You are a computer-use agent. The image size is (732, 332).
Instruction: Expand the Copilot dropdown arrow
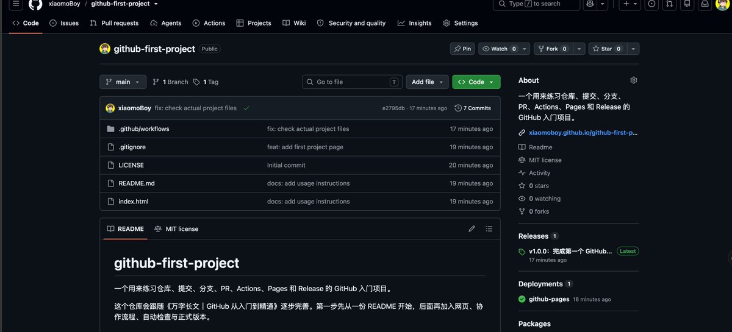coord(603,4)
